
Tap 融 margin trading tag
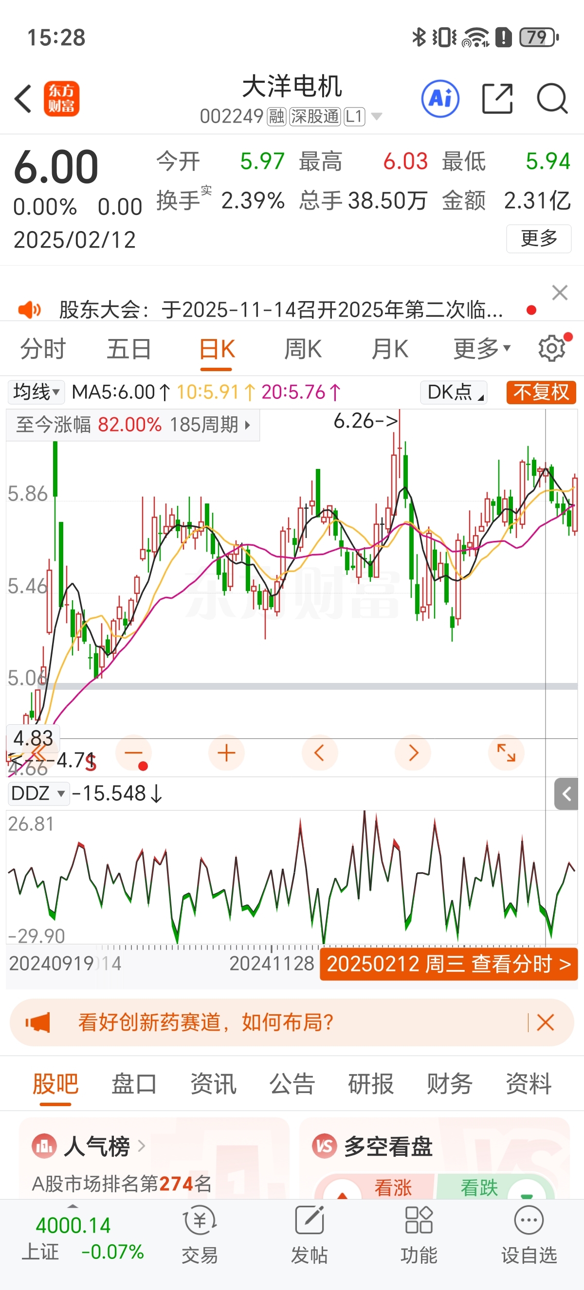pyautogui.click(x=276, y=117)
